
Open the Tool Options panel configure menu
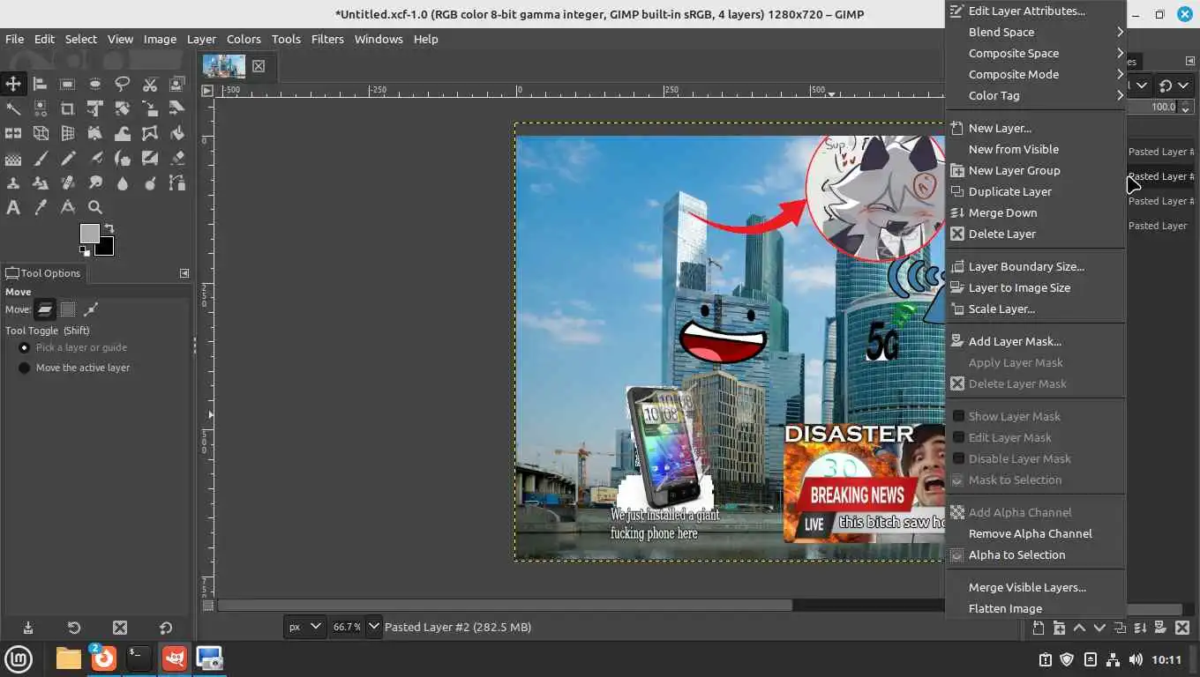tap(184, 273)
